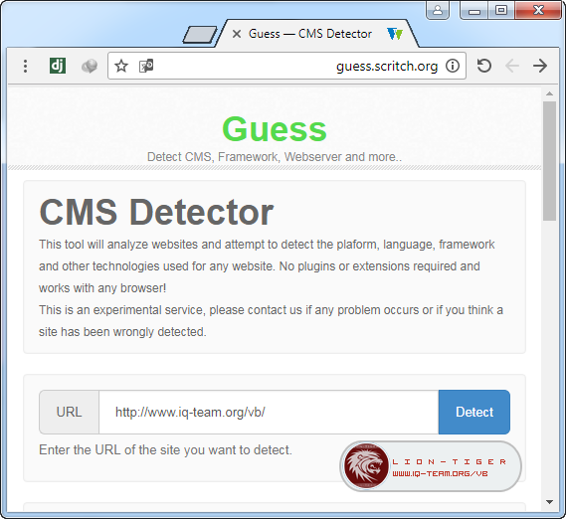The height and width of the screenshot is (519, 566).
Task: Open the user profile button in title bar
Action: pos(438,10)
